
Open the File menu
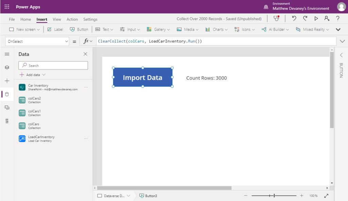click(12, 19)
